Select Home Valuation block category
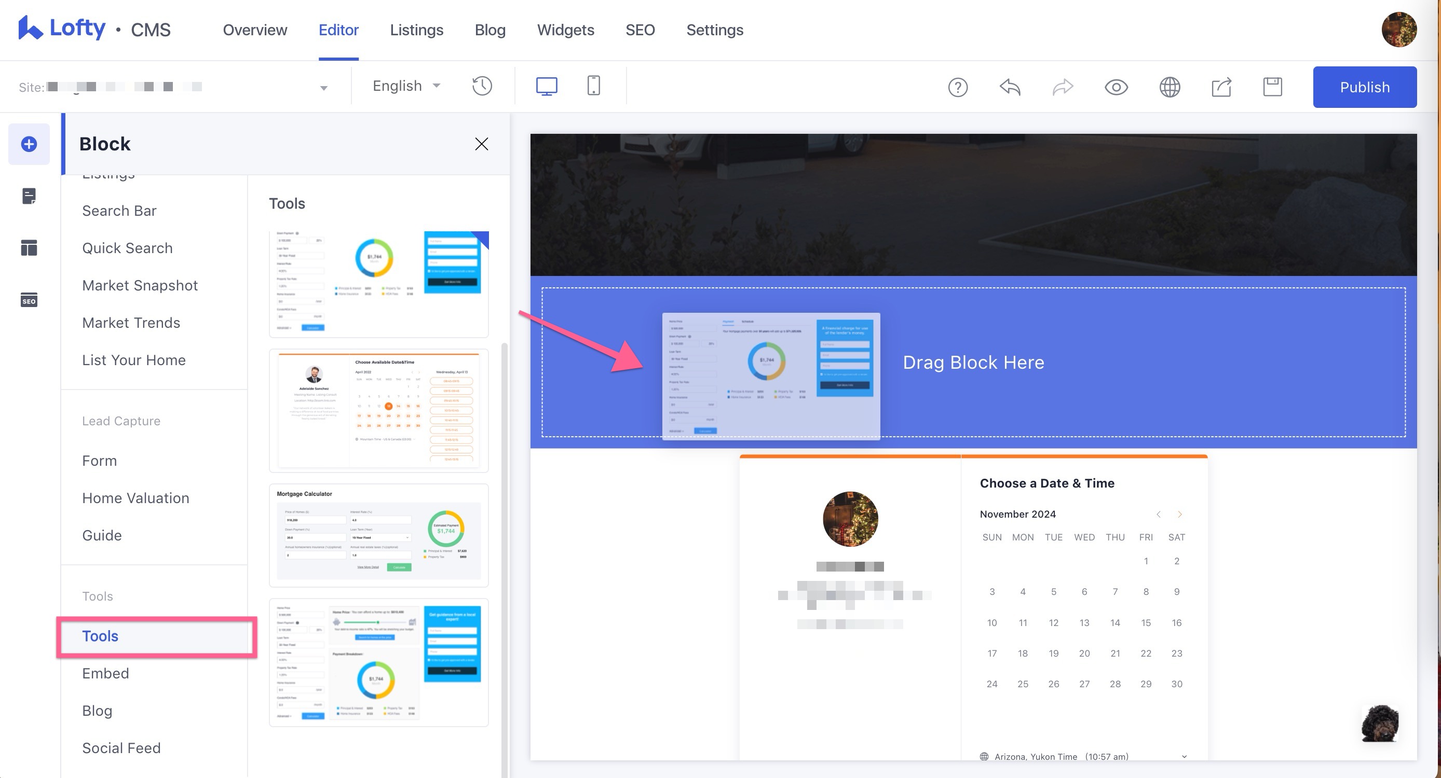This screenshot has width=1441, height=778. tap(135, 498)
